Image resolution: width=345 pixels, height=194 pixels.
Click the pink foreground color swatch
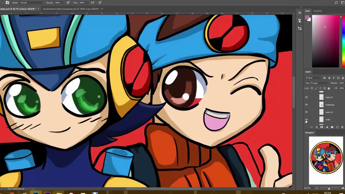(307, 18)
